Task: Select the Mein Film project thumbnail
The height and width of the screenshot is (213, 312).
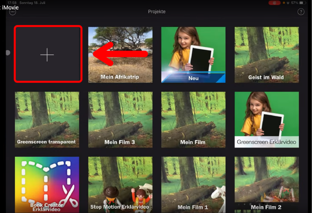Action: pos(193,120)
